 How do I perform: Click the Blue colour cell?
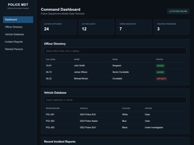click(124, 121)
